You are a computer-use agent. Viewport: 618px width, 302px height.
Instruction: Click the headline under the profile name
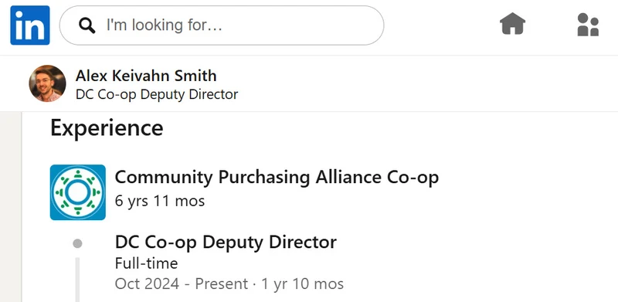point(157,95)
